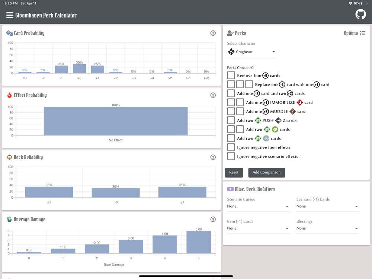This screenshot has width=372, height=279.
Task: Click the No Effect 100% bar
Action: coord(116,121)
